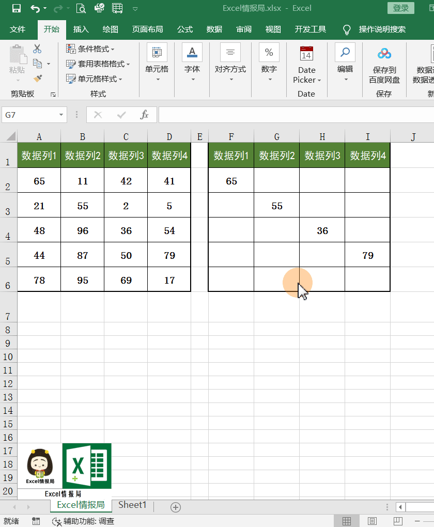Click the Excel logo image in sheet
Viewport: 434px width, 527px height.
[x=87, y=466]
